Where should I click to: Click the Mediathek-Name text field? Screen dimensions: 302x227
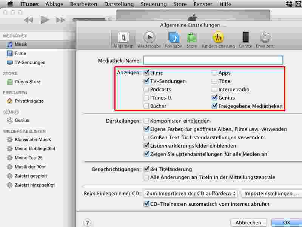[213, 60]
